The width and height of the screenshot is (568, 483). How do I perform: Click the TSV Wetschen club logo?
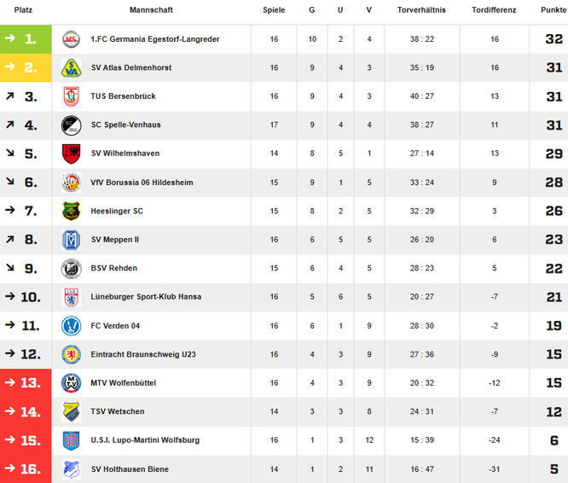pos(71,411)
